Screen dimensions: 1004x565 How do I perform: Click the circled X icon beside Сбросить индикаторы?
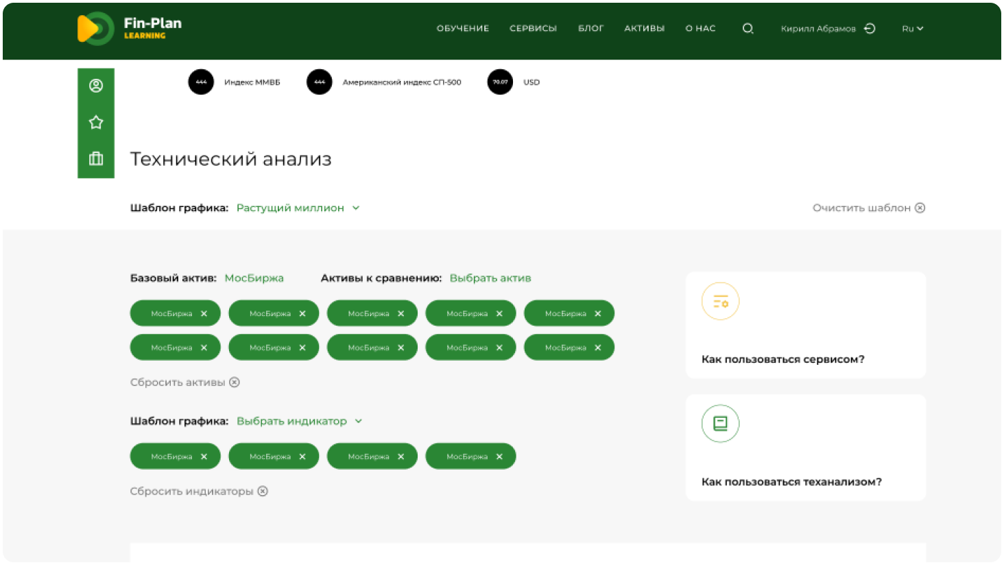(x=263, y=491)
